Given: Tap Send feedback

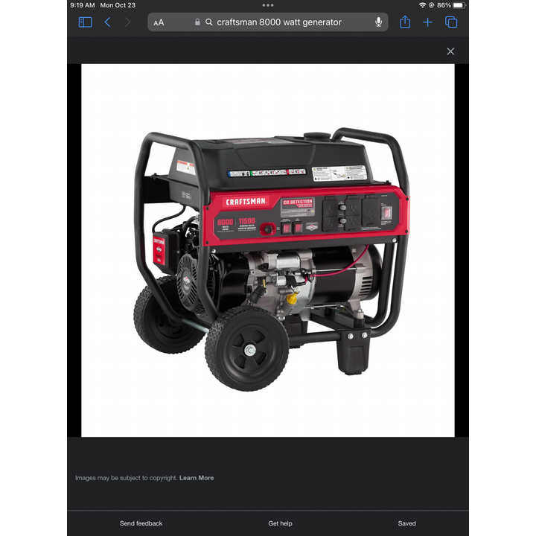Looking at the screenshot, I should click(141, 523).
